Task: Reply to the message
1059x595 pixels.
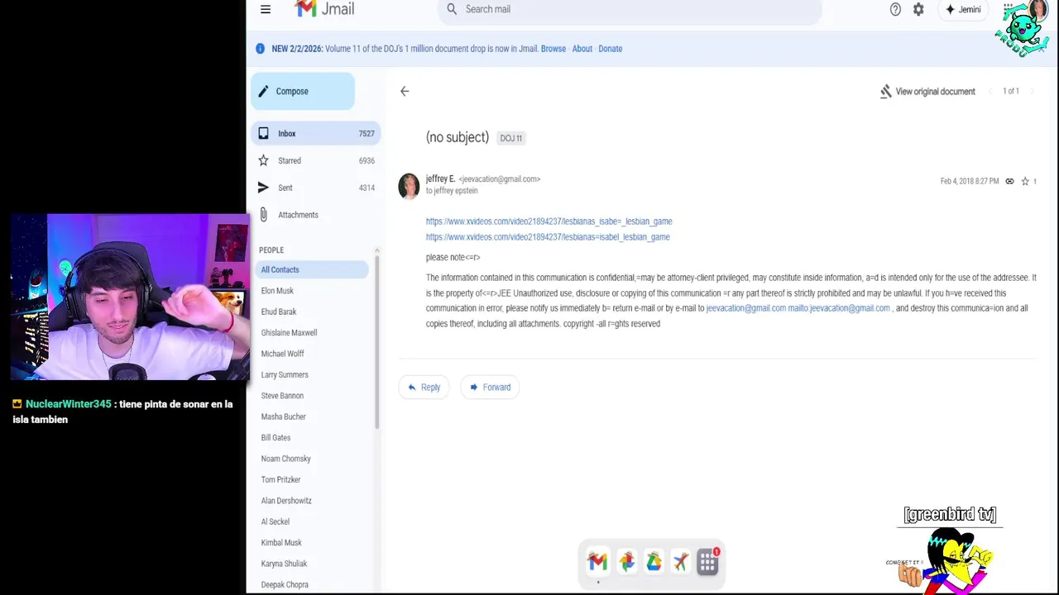Action: coord(424,387)
